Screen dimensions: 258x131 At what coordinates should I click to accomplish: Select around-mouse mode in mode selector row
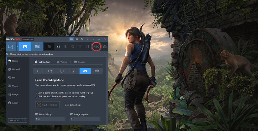[x=73, y=71]
